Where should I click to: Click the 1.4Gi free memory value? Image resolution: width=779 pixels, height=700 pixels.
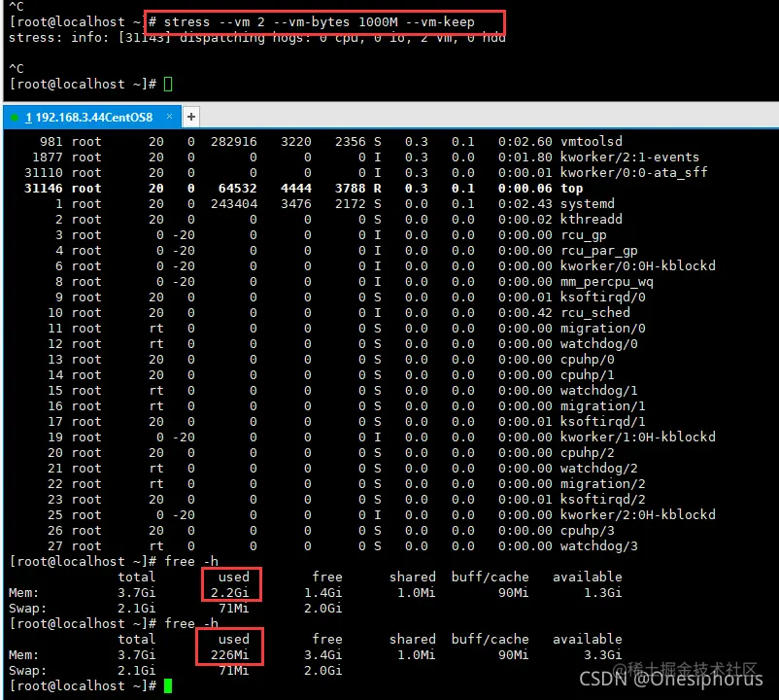(x=322, y=593)
